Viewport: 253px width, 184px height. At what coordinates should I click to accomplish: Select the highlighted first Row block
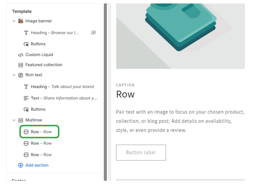coord(39,132)
